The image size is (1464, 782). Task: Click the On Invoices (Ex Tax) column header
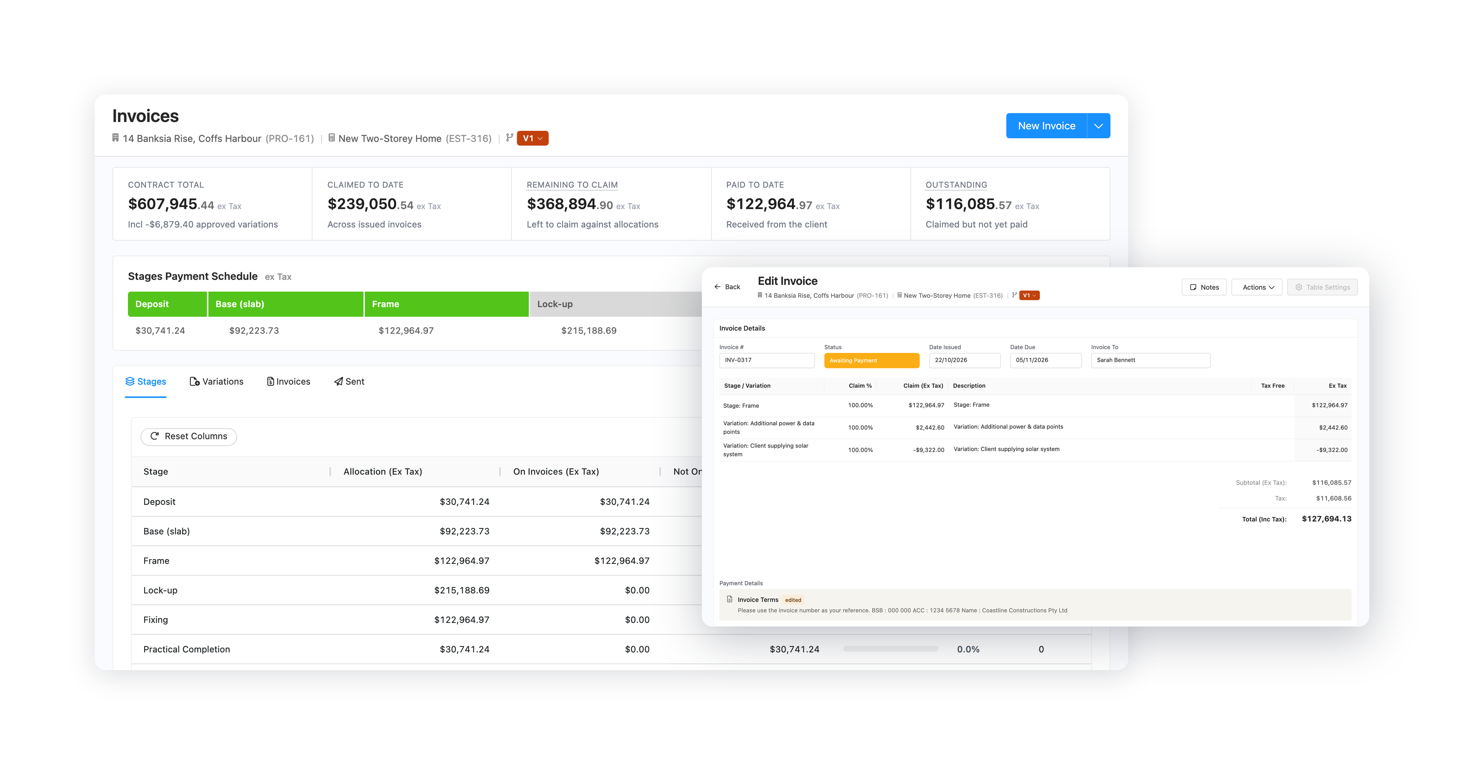pyautogui.click(x=580, y=471)
